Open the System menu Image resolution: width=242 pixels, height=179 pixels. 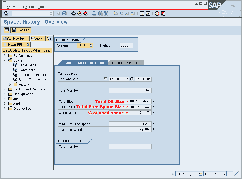tap(28, 7)
